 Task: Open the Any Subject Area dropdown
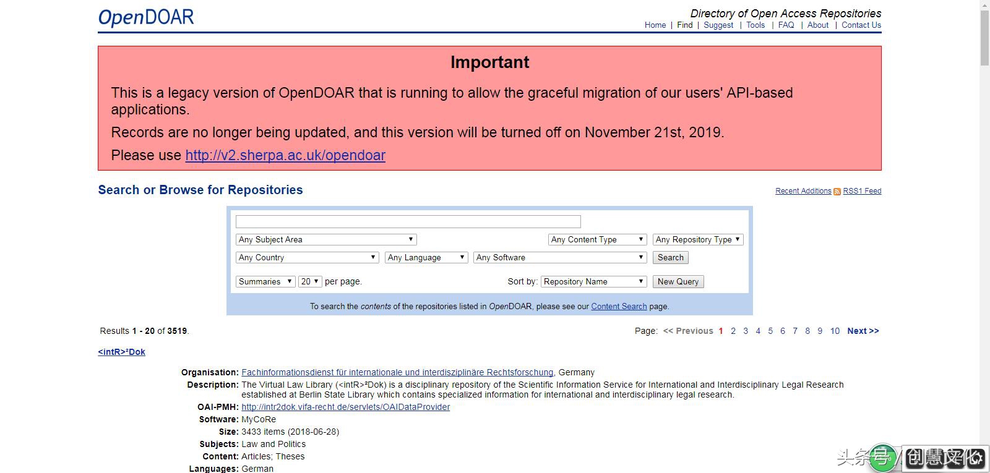coord(325,239)
